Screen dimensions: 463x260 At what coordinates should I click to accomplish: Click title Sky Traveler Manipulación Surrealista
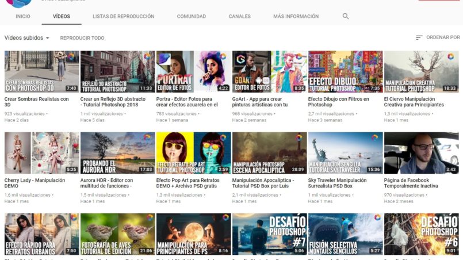337,183
